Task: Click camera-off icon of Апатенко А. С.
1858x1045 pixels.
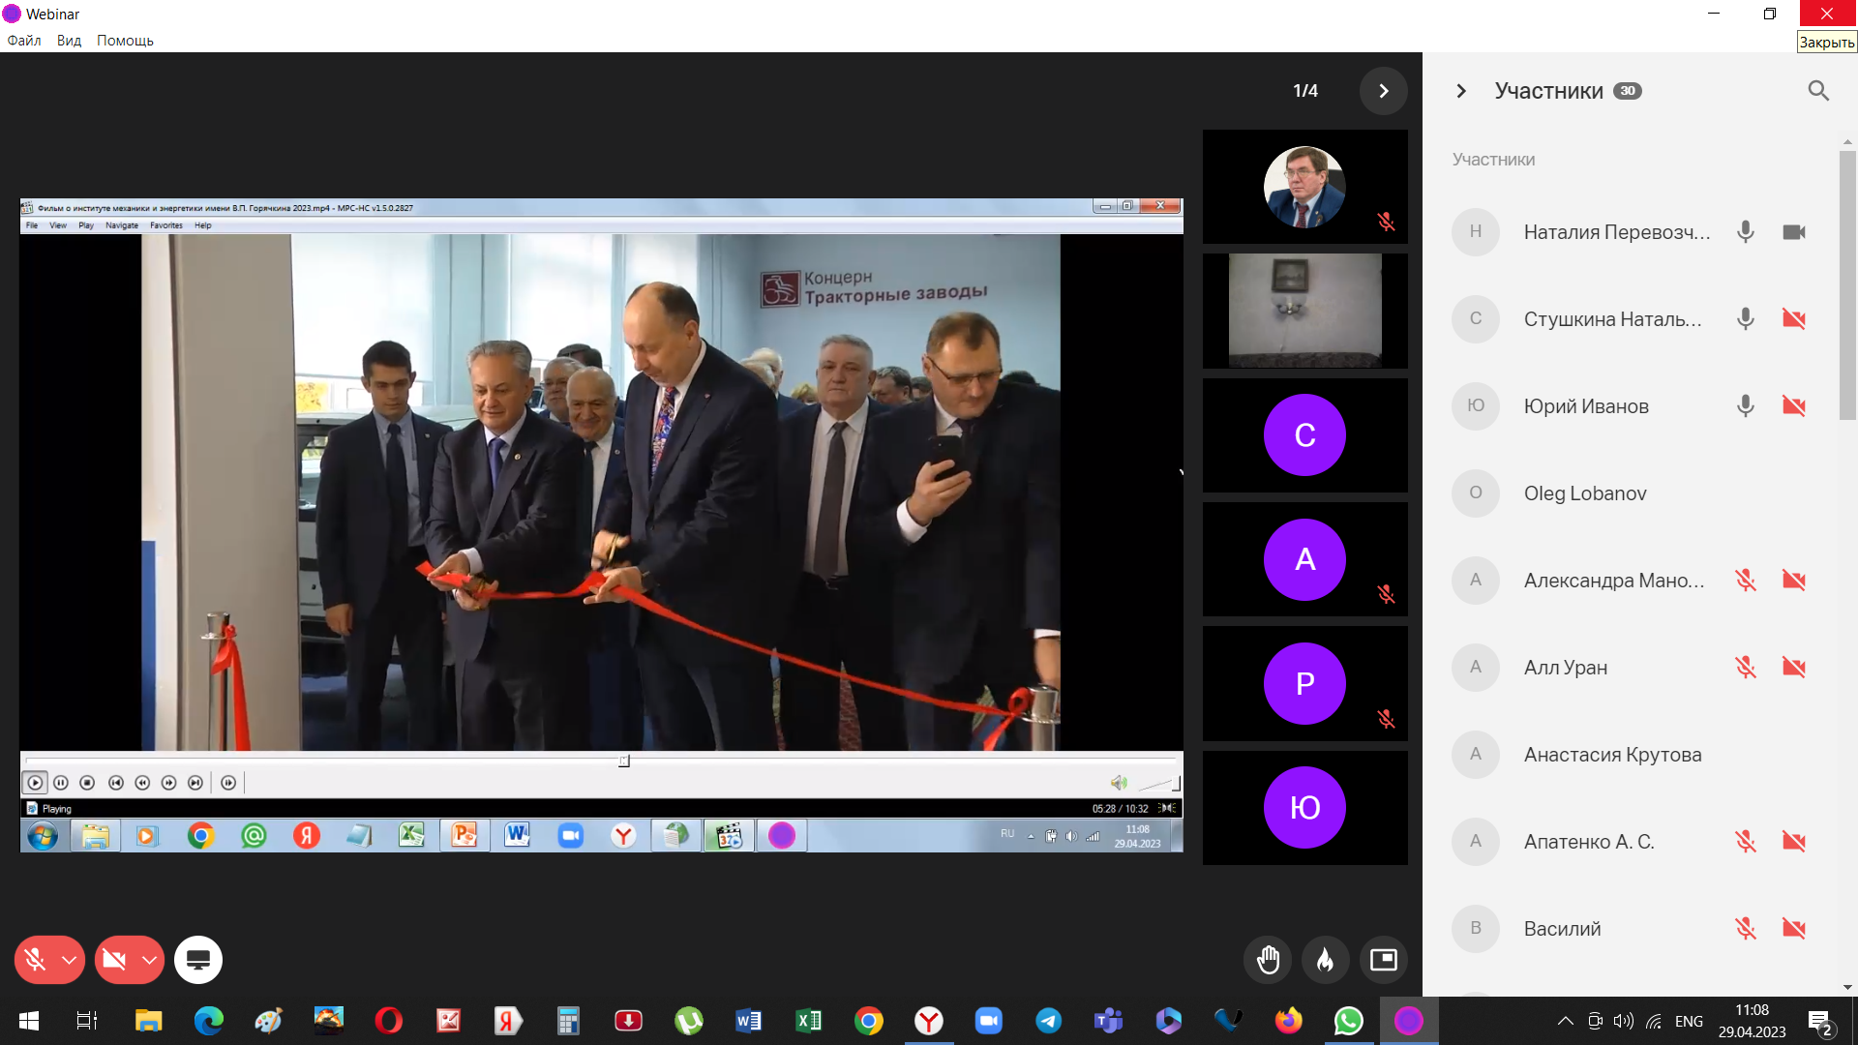Action: click(1794, 842)
